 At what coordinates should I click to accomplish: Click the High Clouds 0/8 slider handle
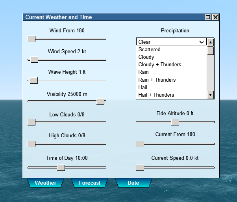[x=31, y=144]
